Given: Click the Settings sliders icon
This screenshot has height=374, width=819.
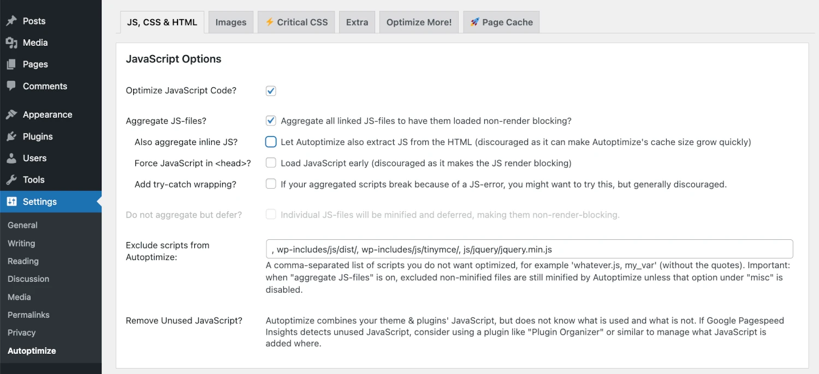Looking at the screenshot, I should [x=11, y=202].
